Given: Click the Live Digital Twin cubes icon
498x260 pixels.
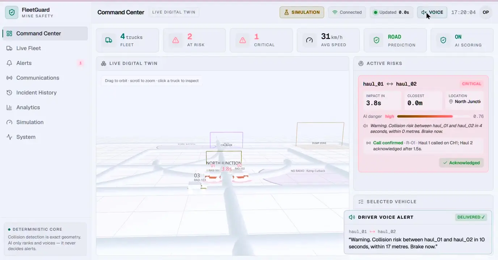Looking at the screenshot, I should click(x=104, y=64).
